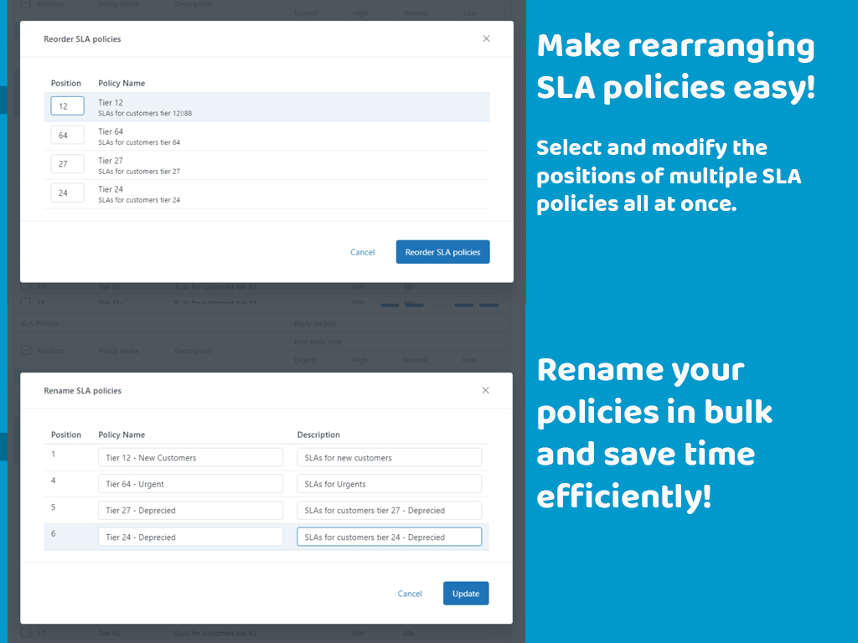The width and height of the screenshot is (858, 643).
Task: Edit the position number for Tier 12
Action: 67,105
